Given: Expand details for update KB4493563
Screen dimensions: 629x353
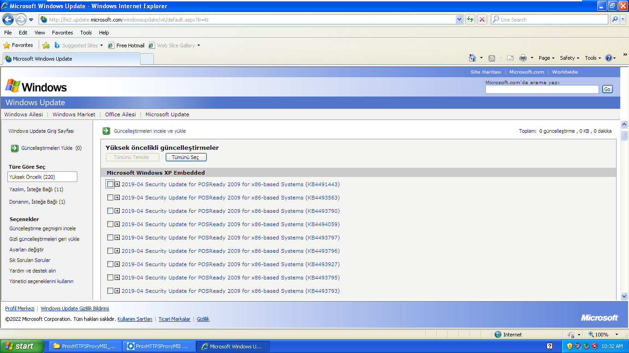Looking at the screenshot, I should 117,198.
